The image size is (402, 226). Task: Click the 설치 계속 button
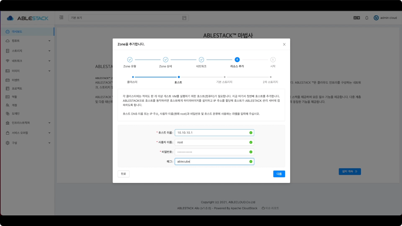pos(350,171)
